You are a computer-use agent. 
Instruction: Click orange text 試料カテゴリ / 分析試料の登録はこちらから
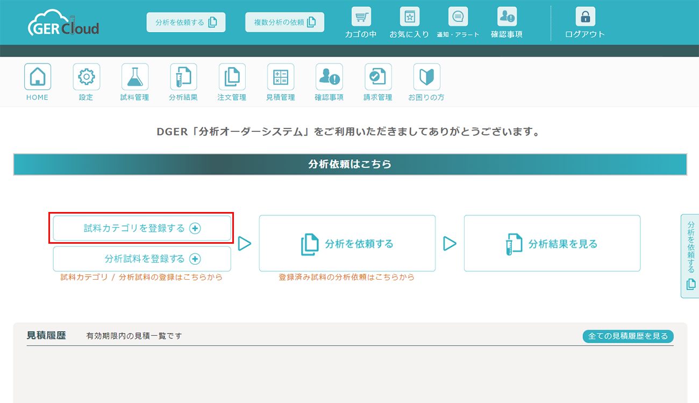click(141, 278)
